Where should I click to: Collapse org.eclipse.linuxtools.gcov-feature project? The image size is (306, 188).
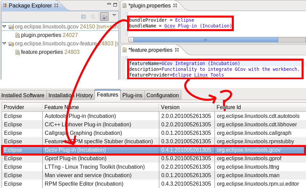point(4,43)
